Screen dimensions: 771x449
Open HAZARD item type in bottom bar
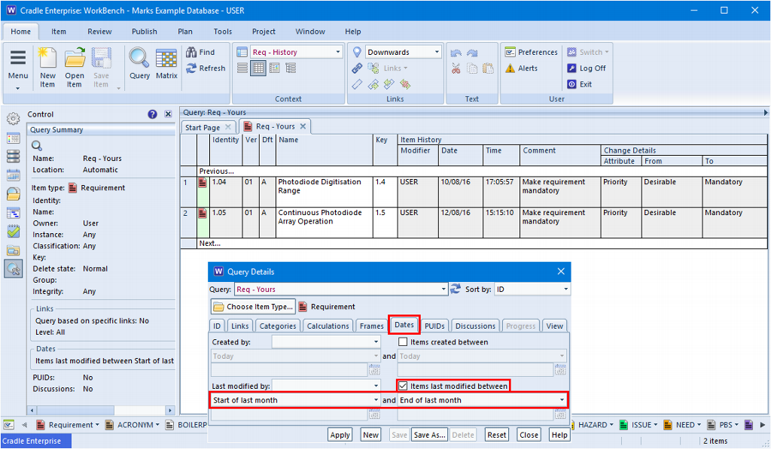tap(593, 425)
